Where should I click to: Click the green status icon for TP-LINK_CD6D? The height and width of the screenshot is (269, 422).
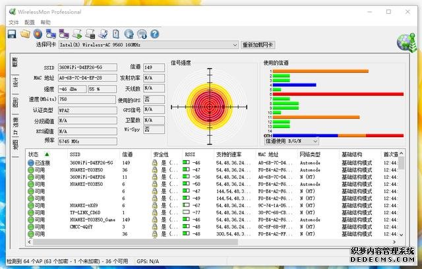31,212
